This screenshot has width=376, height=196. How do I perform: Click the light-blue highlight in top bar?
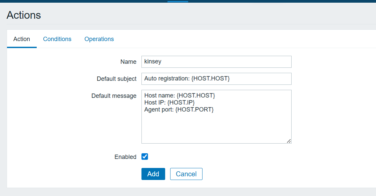pos(177,1)
